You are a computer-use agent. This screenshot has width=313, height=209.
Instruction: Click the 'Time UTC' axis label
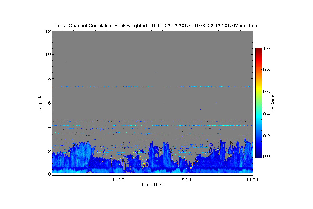[153, 185]
